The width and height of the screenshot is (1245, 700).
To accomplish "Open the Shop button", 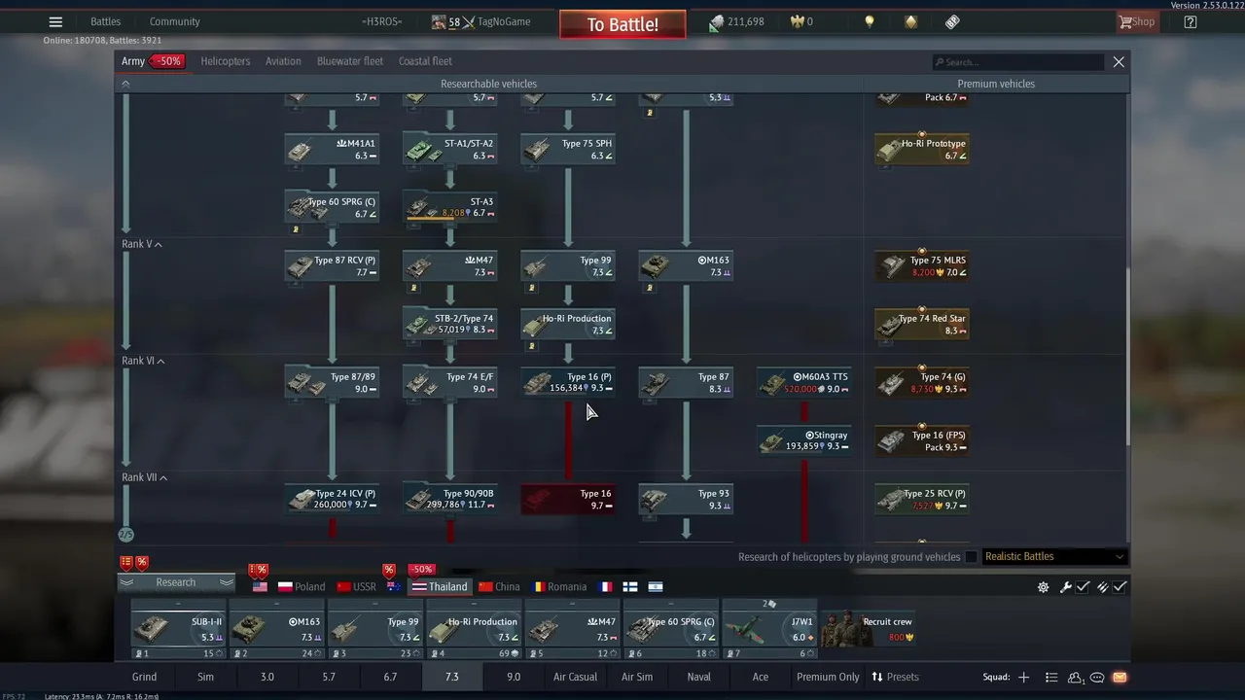I will [x=1137, y=22].
